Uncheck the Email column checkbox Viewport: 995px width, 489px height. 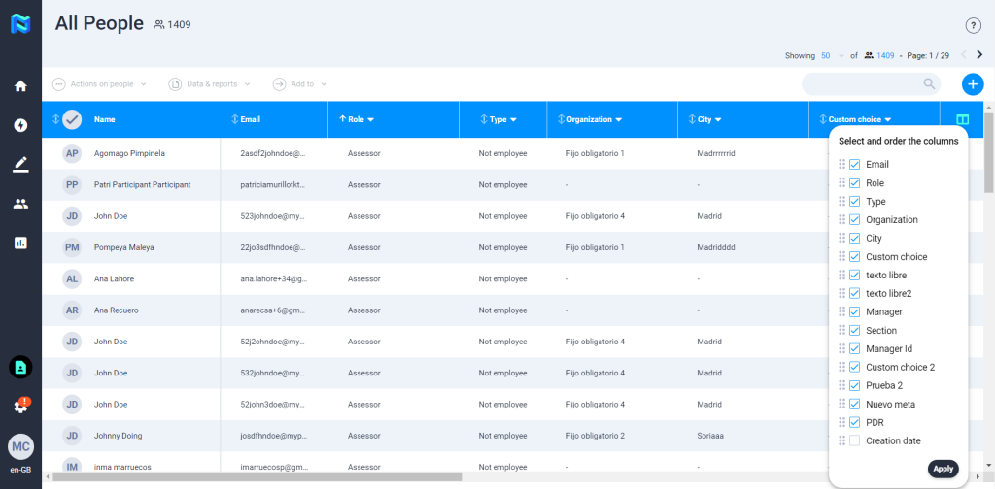(x=855, y=165)
